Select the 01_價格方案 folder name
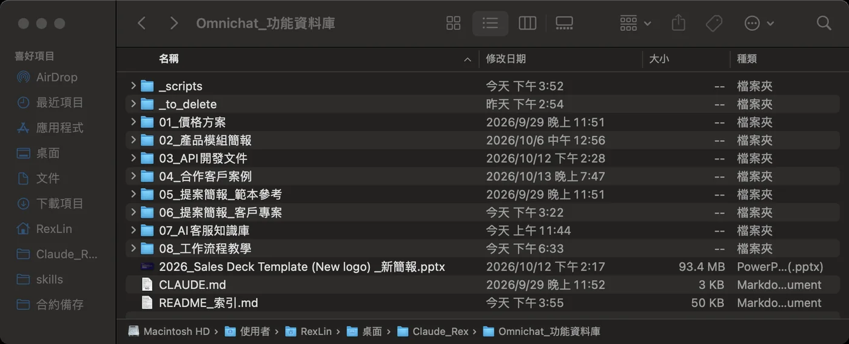Viewport: 849px width, 344px height. [192, 122]
